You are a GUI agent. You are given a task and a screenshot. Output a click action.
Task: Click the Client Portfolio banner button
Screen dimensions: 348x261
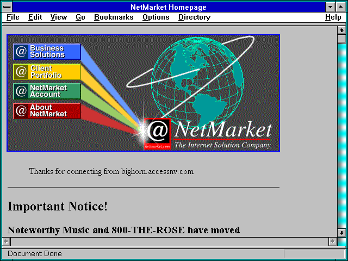[47, 72]
